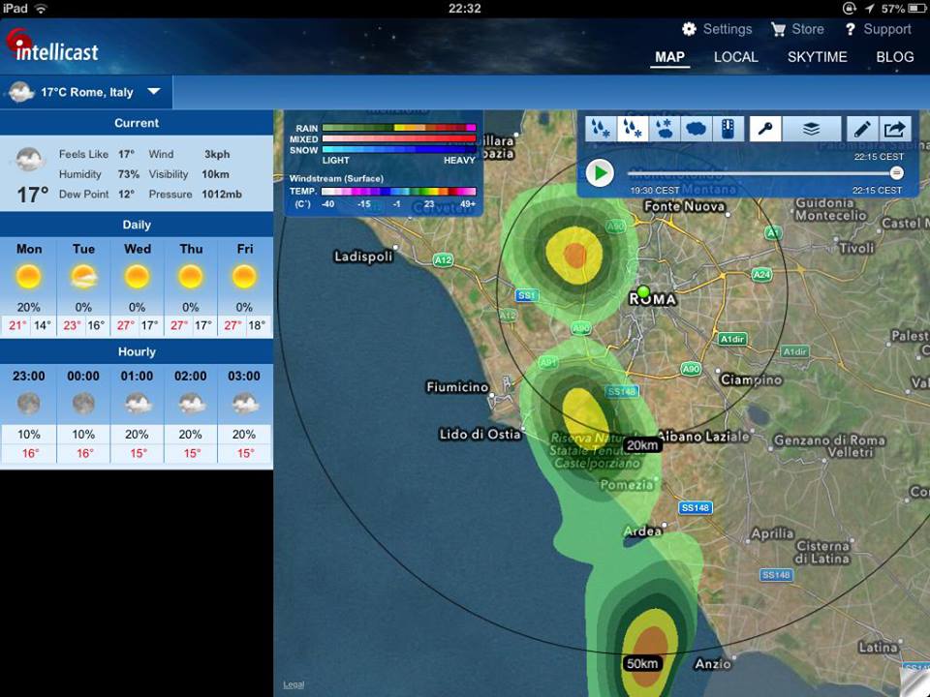930x697 pixels.
Task: Open Support help question mark
Action: pos(850,29)
